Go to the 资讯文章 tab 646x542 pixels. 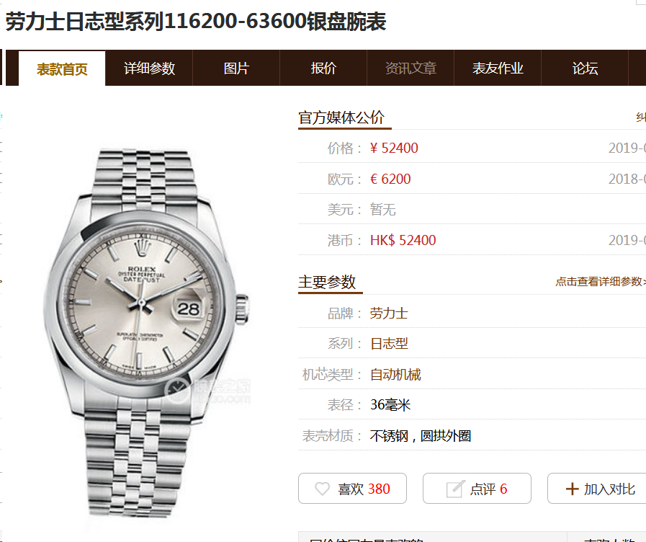click(x=411, y=68)
